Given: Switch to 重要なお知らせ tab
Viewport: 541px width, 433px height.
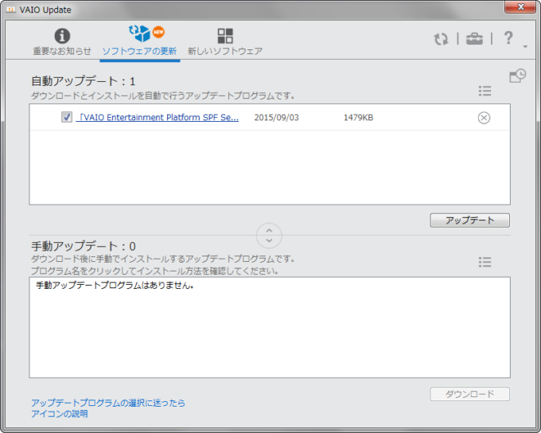Looking at the screenshot, I should pos(61,42).
